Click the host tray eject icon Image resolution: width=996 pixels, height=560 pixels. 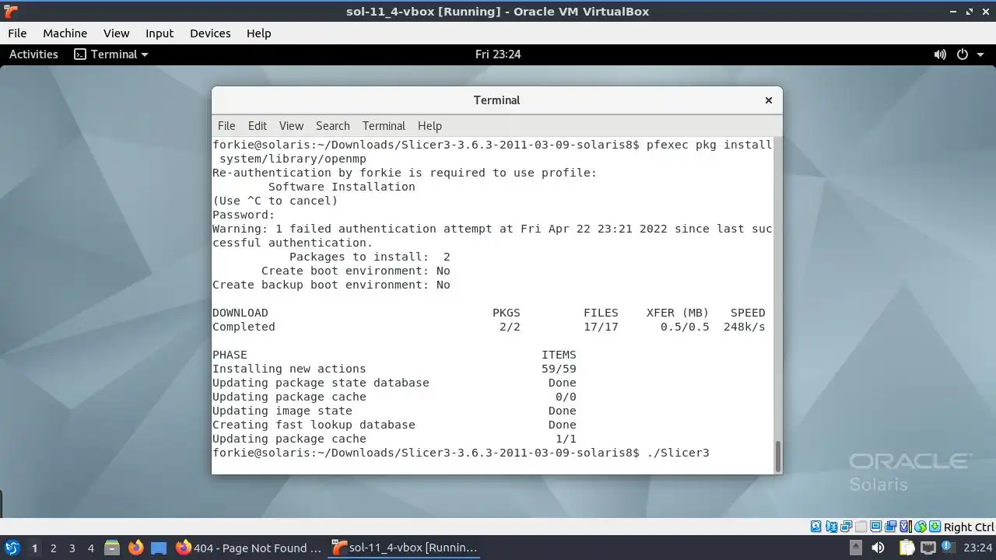pyautogui.click(x=856, y=548)
